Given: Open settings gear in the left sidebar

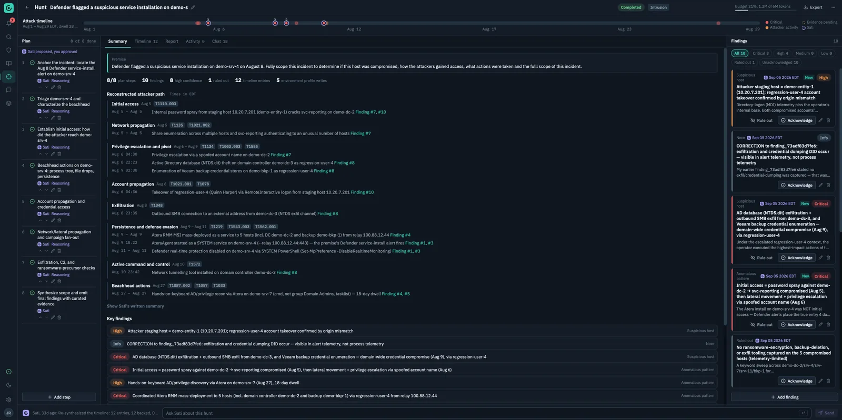Looking at the screenshot, I should [x=9, y=399].
